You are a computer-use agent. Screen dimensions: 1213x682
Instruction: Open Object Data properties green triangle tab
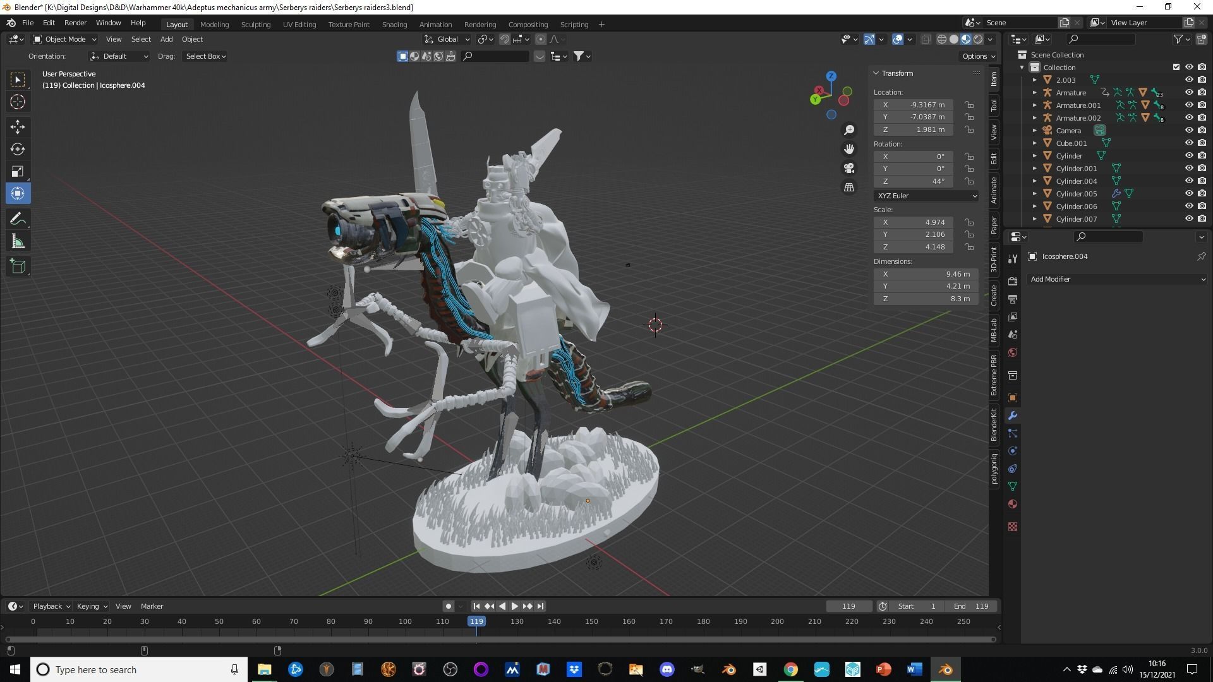click(1013, 486)
